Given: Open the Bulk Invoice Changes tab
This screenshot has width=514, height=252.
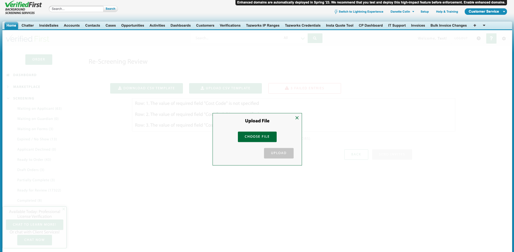Looking at the screenshot, I should pos(449,26).
